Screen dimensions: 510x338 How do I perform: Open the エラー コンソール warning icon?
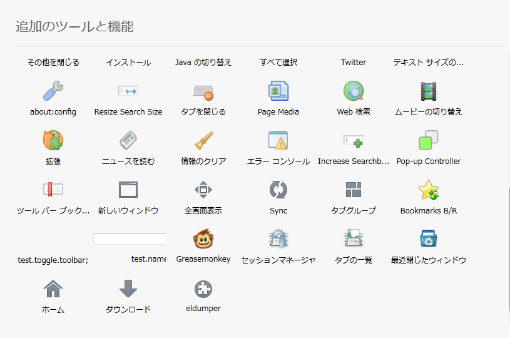[278, 140]
